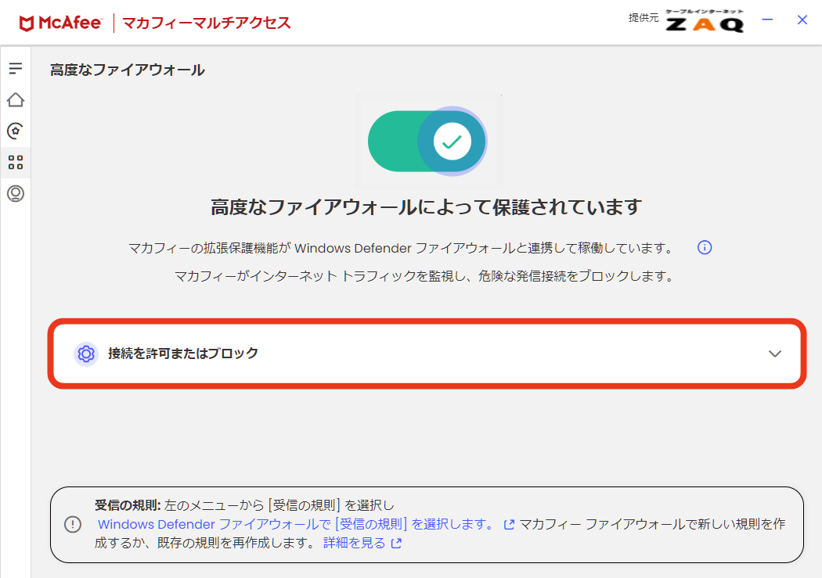Expand the 接続を許可またはブロック chevron
The width and height of the screenshot is (822, 578).
click(x=775, y=354)
